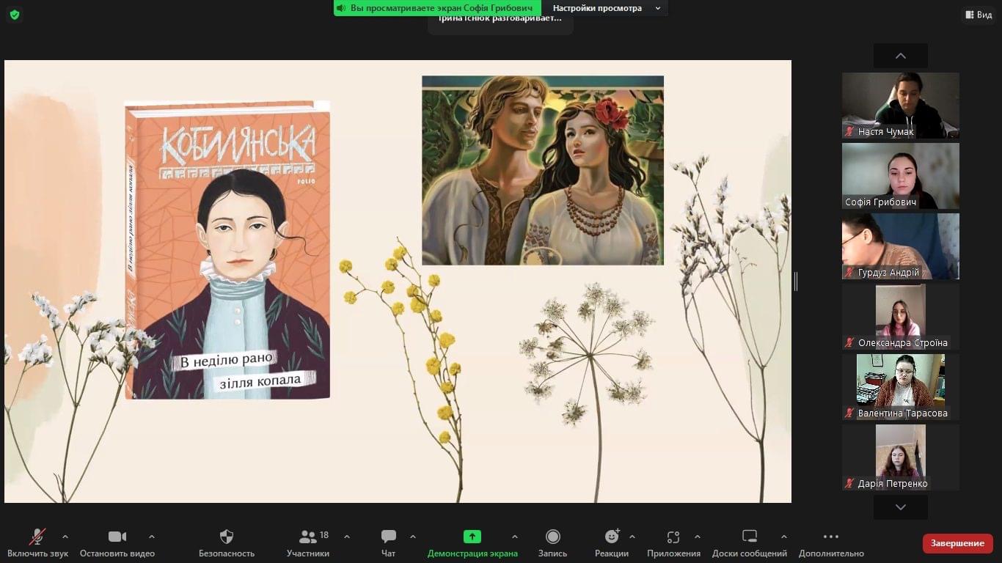Select Настя Чумак video thumbnail
This screenshot has height=563, width=1002.
(x=901, y=106)
